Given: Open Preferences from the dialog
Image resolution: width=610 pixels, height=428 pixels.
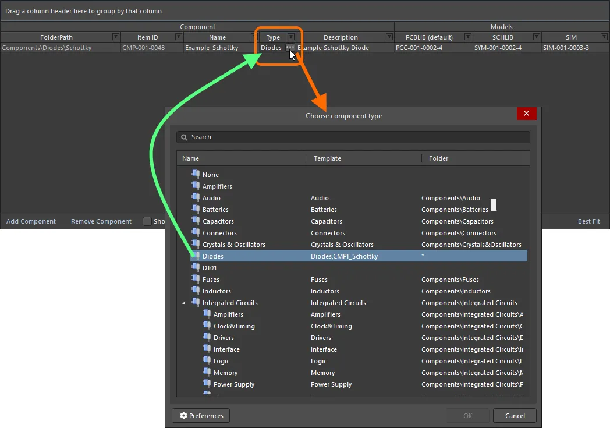Looking at the screenshot, I should tap(201, 416).
